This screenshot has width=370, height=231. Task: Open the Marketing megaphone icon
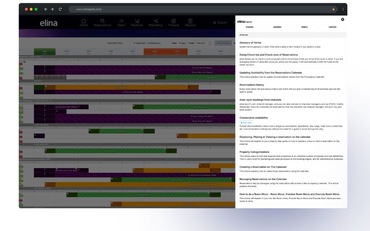coord(156,21)
